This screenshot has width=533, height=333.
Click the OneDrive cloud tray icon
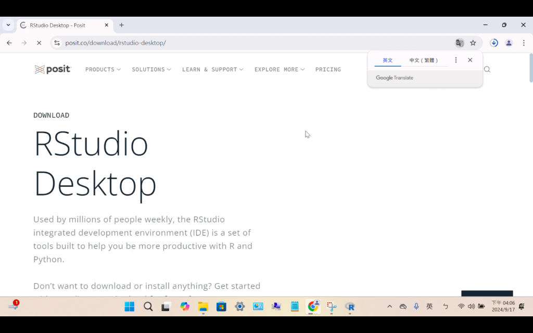click(x=403, y=306)
